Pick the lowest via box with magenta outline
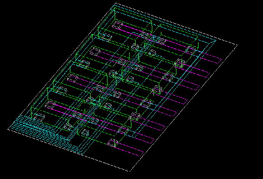Image resolution: width=263 pixels, height=179 pixels. (112, 143)
